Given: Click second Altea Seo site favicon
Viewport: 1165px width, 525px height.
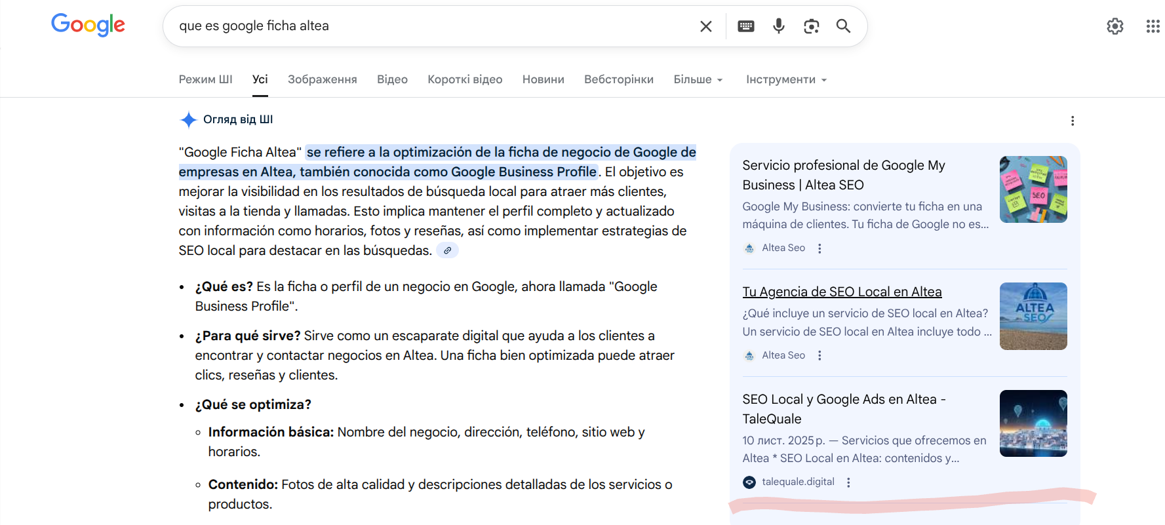Looking at the screenshot, I should [x=749, y=355].
